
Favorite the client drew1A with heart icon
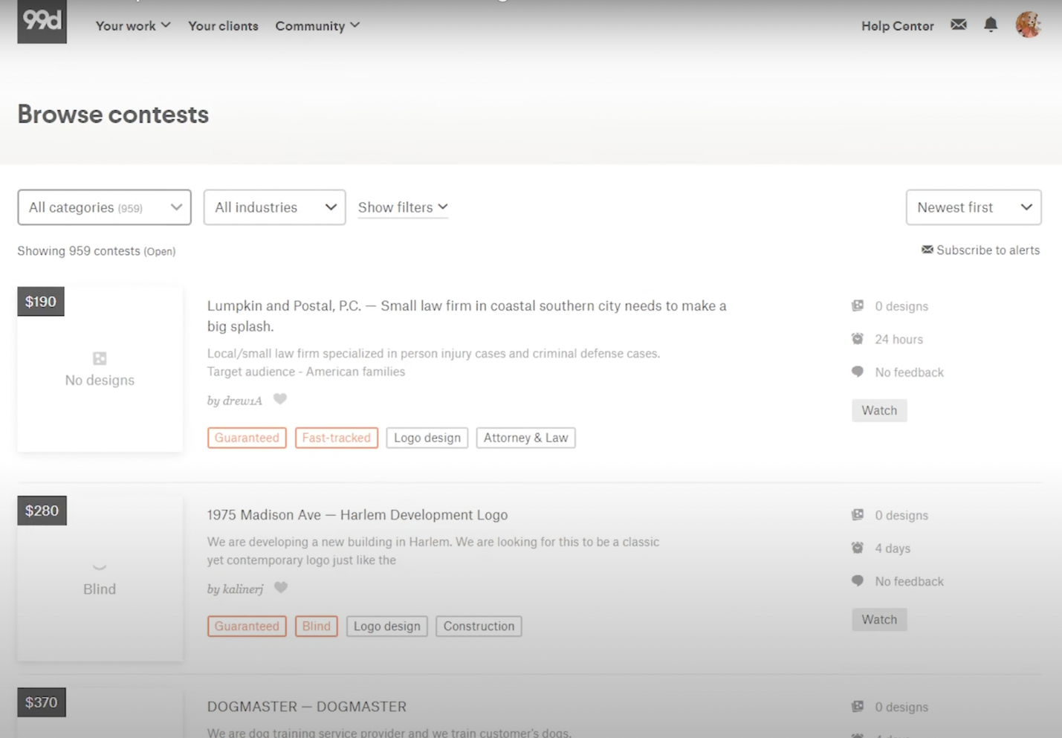pos(280,399)
